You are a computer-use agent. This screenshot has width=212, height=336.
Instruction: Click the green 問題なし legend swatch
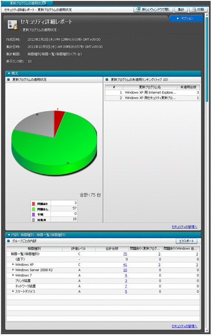33,209
